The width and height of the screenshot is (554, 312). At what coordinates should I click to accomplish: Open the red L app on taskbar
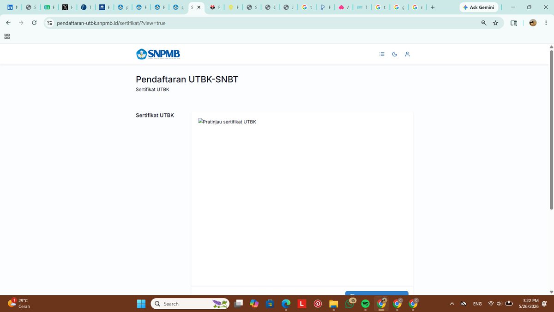(x=302, y=304)
